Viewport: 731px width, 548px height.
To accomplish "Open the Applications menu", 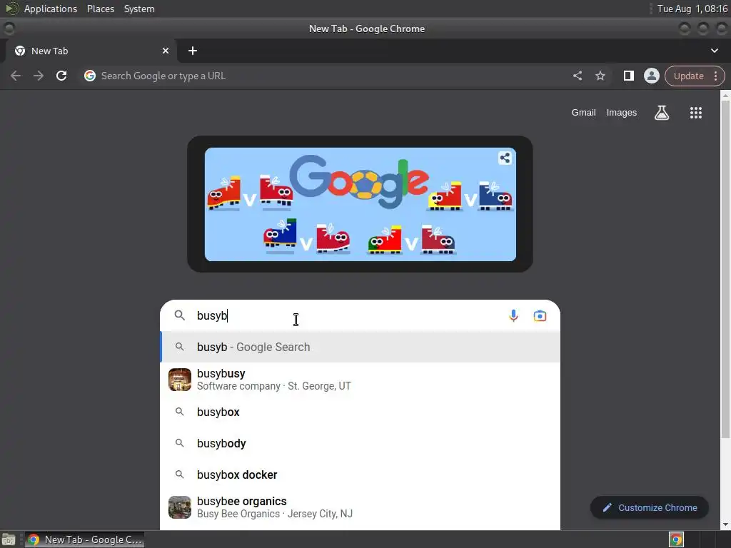I will [x=51, y=9].
